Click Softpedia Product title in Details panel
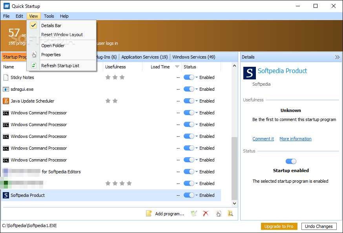This screenshot has height=233, width=343. point(283,71)
